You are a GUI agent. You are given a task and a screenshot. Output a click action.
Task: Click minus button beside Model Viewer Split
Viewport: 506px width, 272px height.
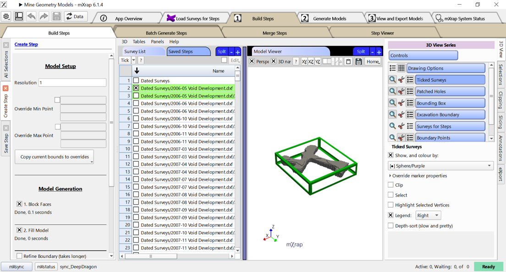(372, 52)
